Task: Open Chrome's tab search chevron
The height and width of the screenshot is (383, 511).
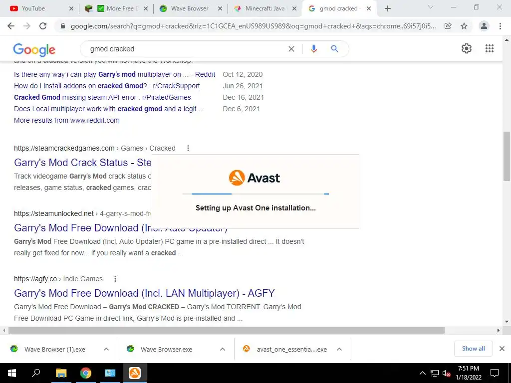Action: pos(431,7)
